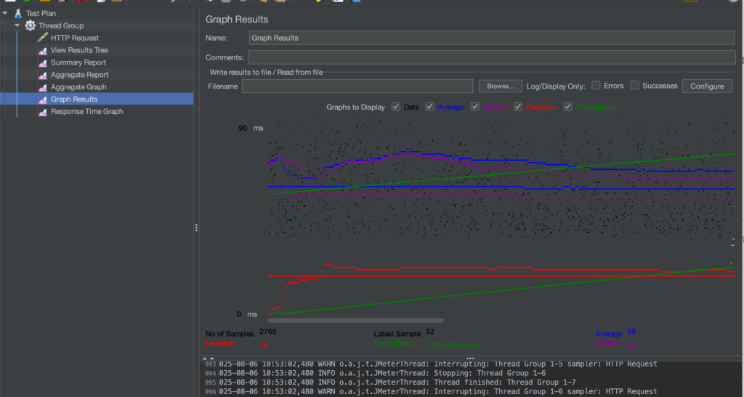Open the Response Time Graph listener
744x397 pixels.
point(87,111)
